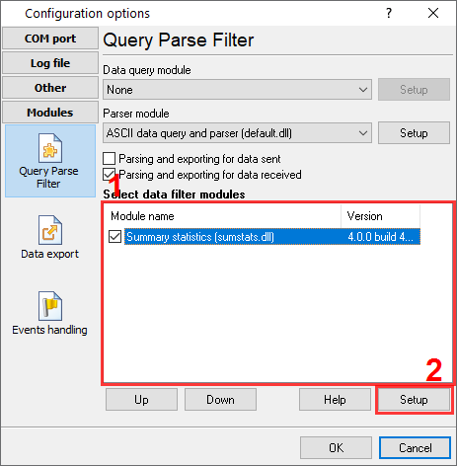Click the Version column header
This screenshot has height=466, width=457.
pos(380,216)
